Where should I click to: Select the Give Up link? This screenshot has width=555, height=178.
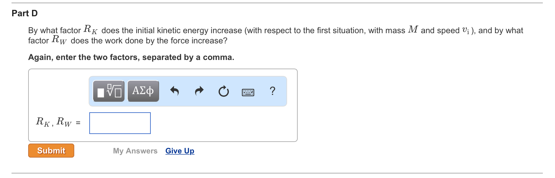pos(180,151)
